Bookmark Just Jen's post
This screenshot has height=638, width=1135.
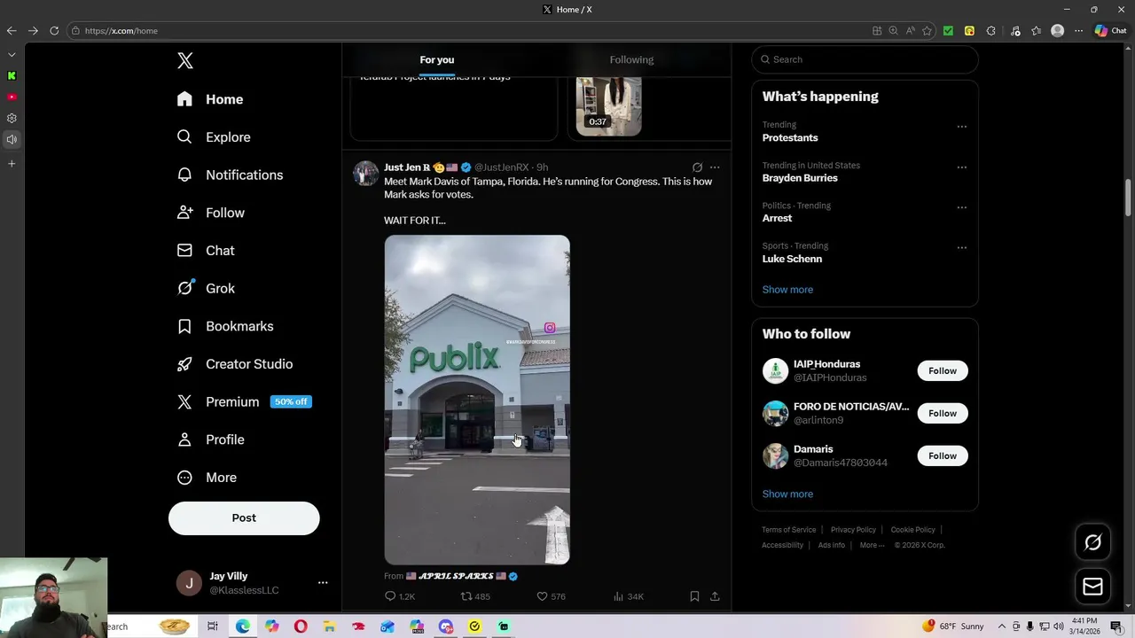coord(694,596)
